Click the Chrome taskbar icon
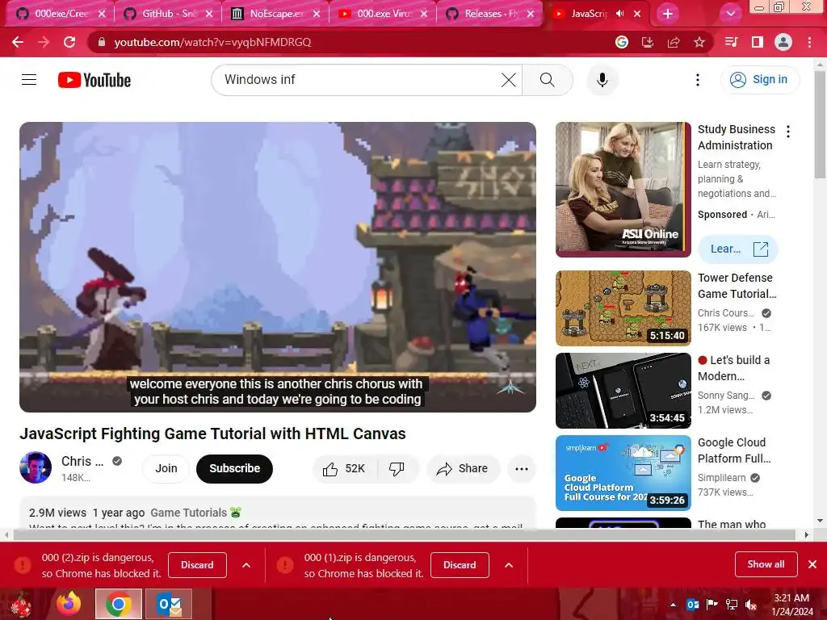 tap(118, 604)
